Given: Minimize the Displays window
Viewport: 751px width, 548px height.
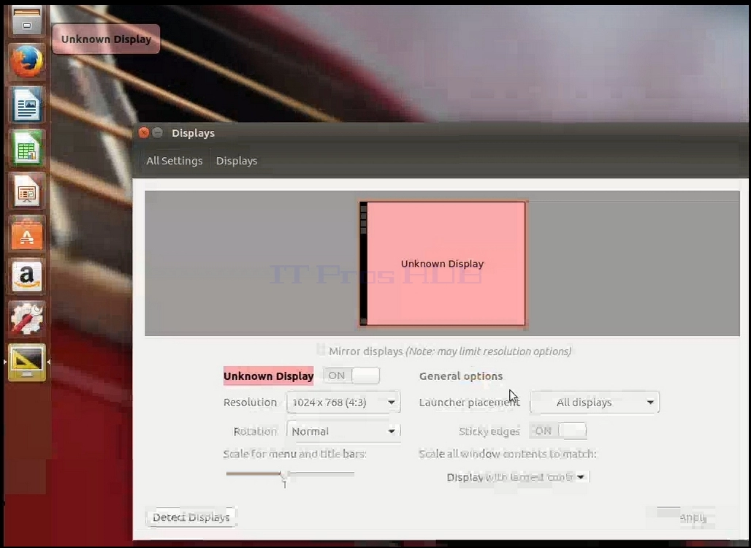Looking at the screenshot, I should (x=158, y=133).
